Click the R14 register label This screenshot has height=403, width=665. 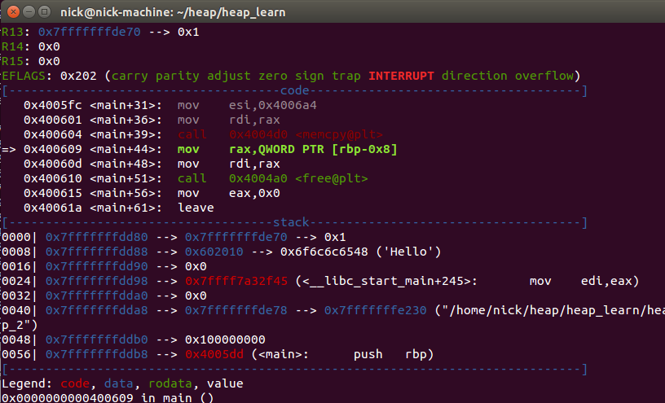pyautogui.click(x=13, y=46)
